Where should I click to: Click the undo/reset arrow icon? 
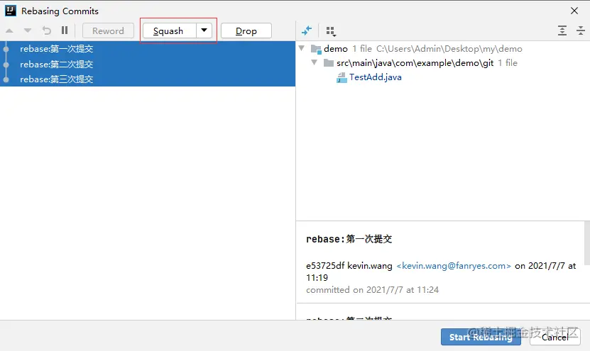[46, 30]
